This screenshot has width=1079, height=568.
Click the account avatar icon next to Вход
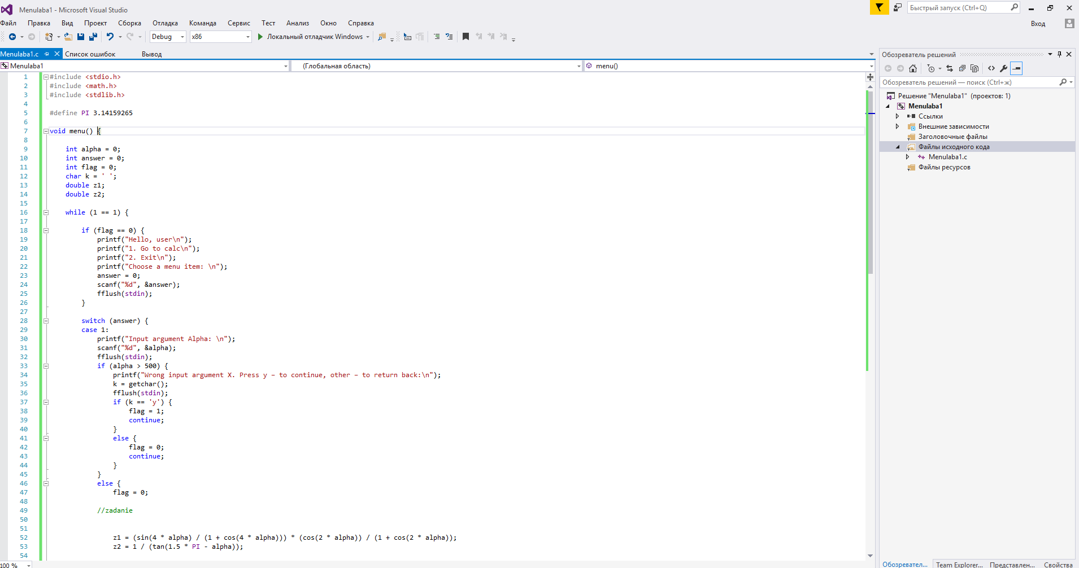click(1069, 23)
